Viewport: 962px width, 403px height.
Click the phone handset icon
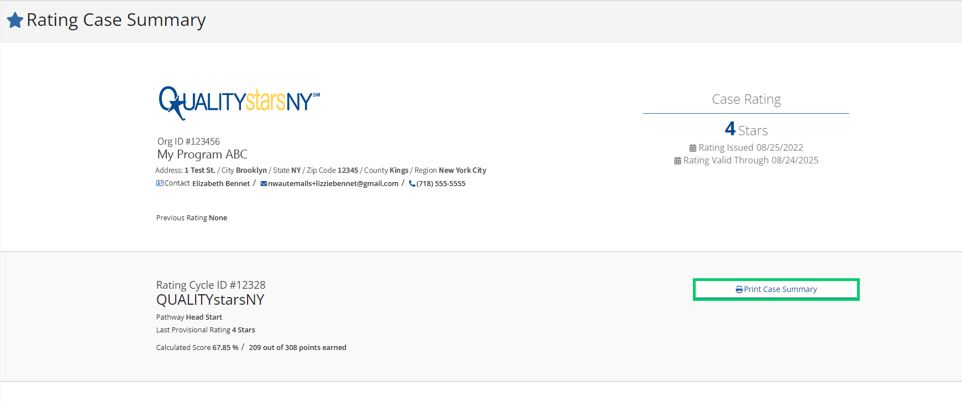[x=412, y=184]
